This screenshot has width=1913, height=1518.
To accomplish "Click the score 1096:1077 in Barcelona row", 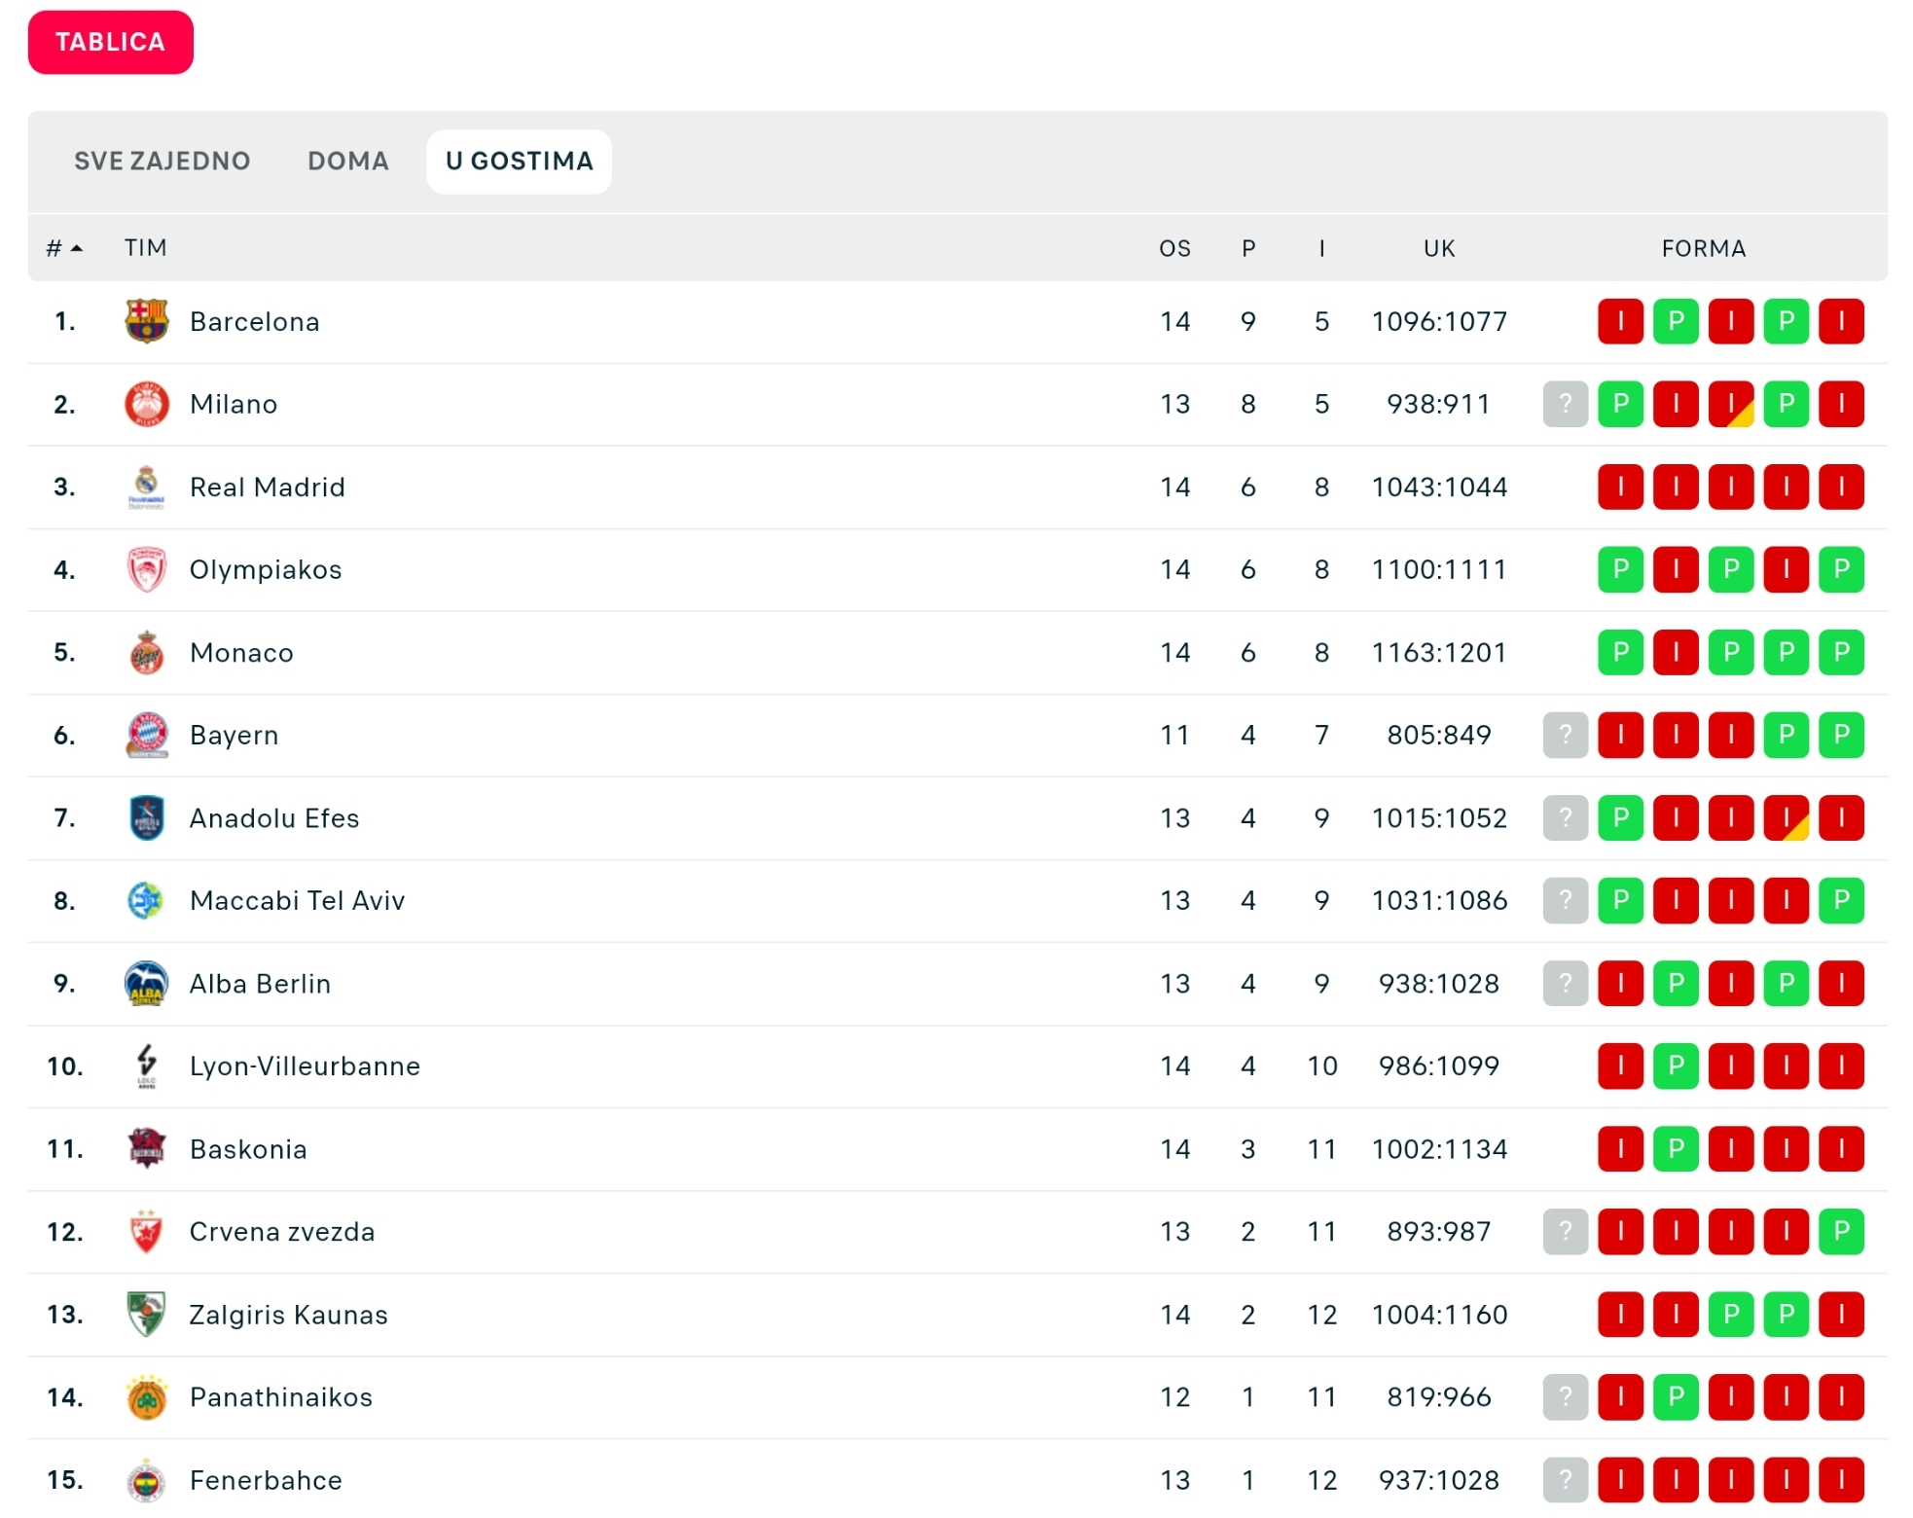I will point(1439,321).
